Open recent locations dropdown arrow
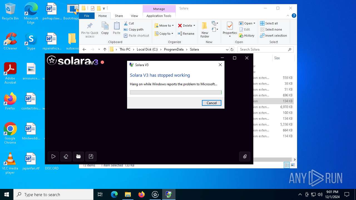 click(x=99, y=49)
